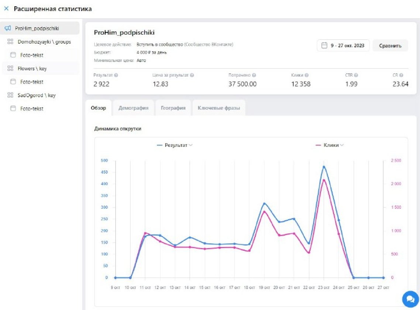Click the ad icon of Foto-tekst under Domohozyayki
This screenshot has width=420, height=310.
coord(13,55)
